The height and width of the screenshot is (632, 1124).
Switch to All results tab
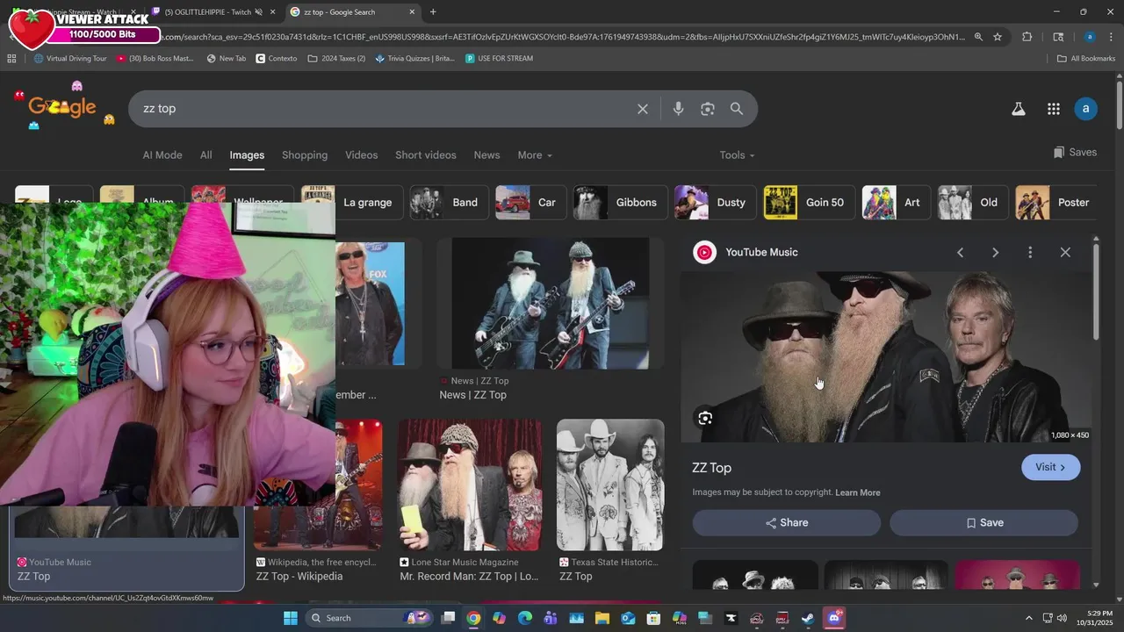pyautogui.click(x=205, y=155)
